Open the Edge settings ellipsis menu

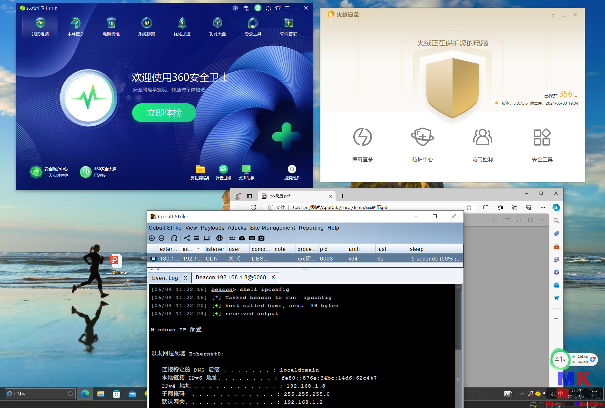coord(543,207)
